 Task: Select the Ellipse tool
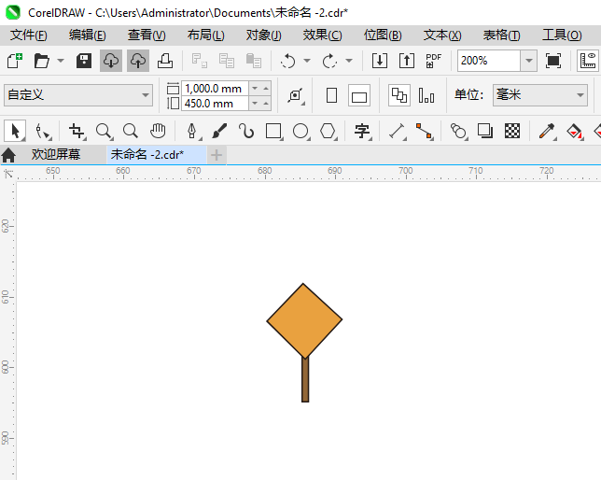pyautogui.click(x=300, y=132)
